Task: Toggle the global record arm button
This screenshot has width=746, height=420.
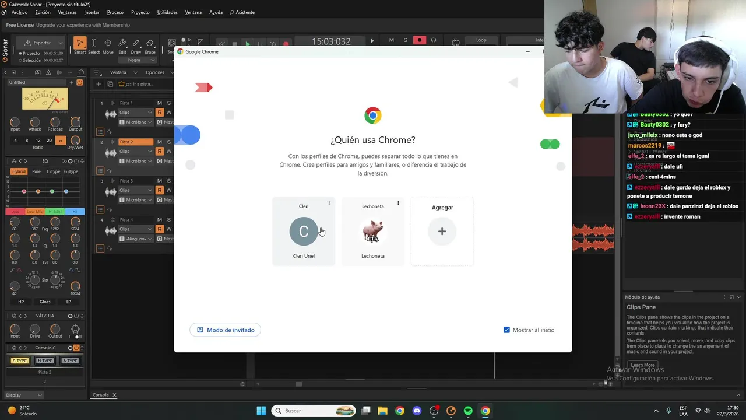Action: pos(419,40)
